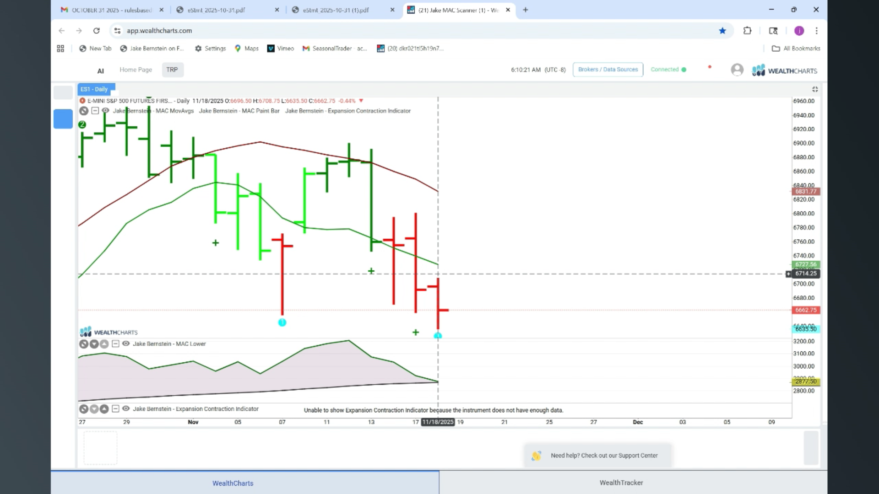Open the user profile avatar
879x494 pixels.
click(x=737, y=70)
